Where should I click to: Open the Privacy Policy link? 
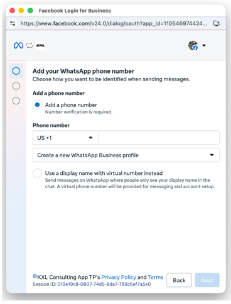coord(119,277)
